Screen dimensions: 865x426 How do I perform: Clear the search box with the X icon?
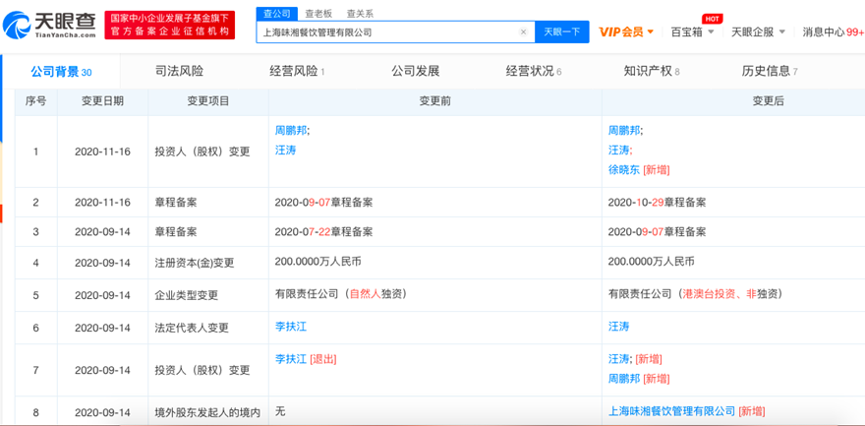(523, 32)
